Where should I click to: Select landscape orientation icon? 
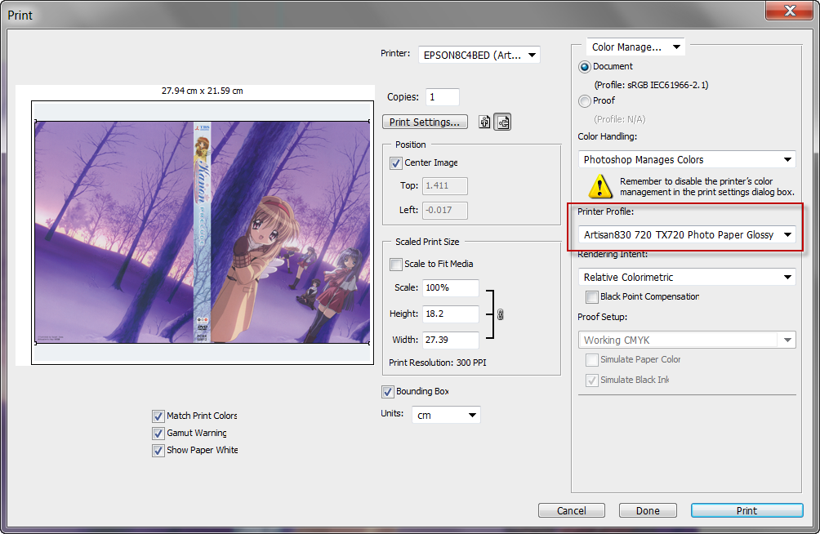502,122
